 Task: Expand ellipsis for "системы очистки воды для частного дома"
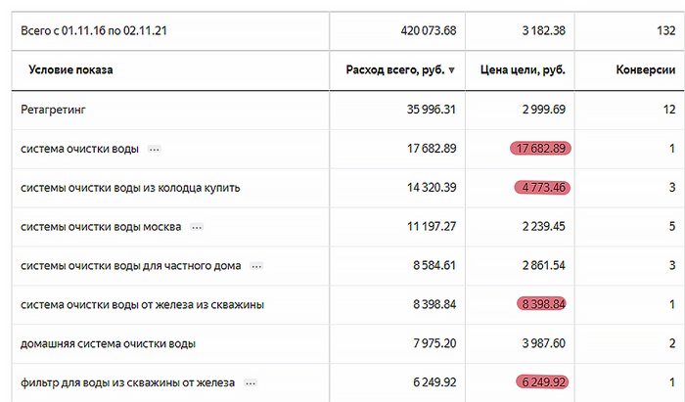(x=257, y=266)
